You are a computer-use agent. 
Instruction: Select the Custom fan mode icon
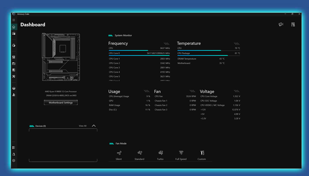202,153
